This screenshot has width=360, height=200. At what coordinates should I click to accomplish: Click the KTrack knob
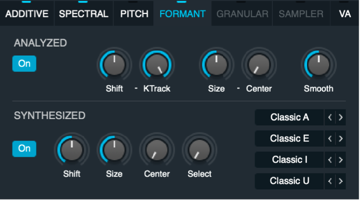click(155, 65)
